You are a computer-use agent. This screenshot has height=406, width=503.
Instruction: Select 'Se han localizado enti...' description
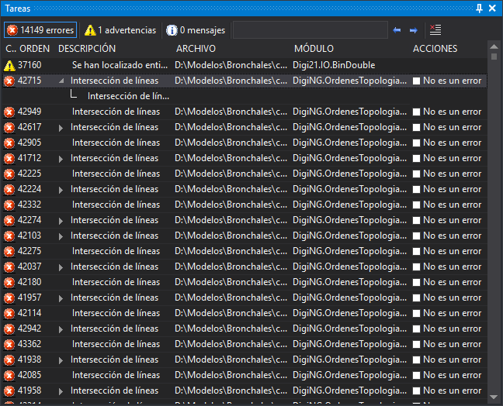tap(120, 65)
